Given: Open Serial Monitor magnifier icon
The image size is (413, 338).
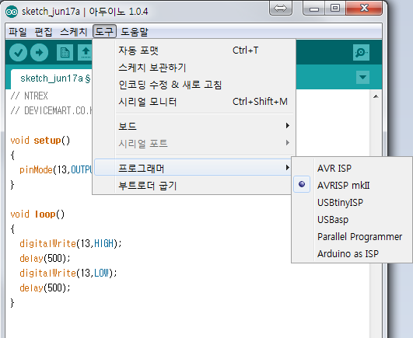Looking at the screenshot, I should (x=361, y=53).
